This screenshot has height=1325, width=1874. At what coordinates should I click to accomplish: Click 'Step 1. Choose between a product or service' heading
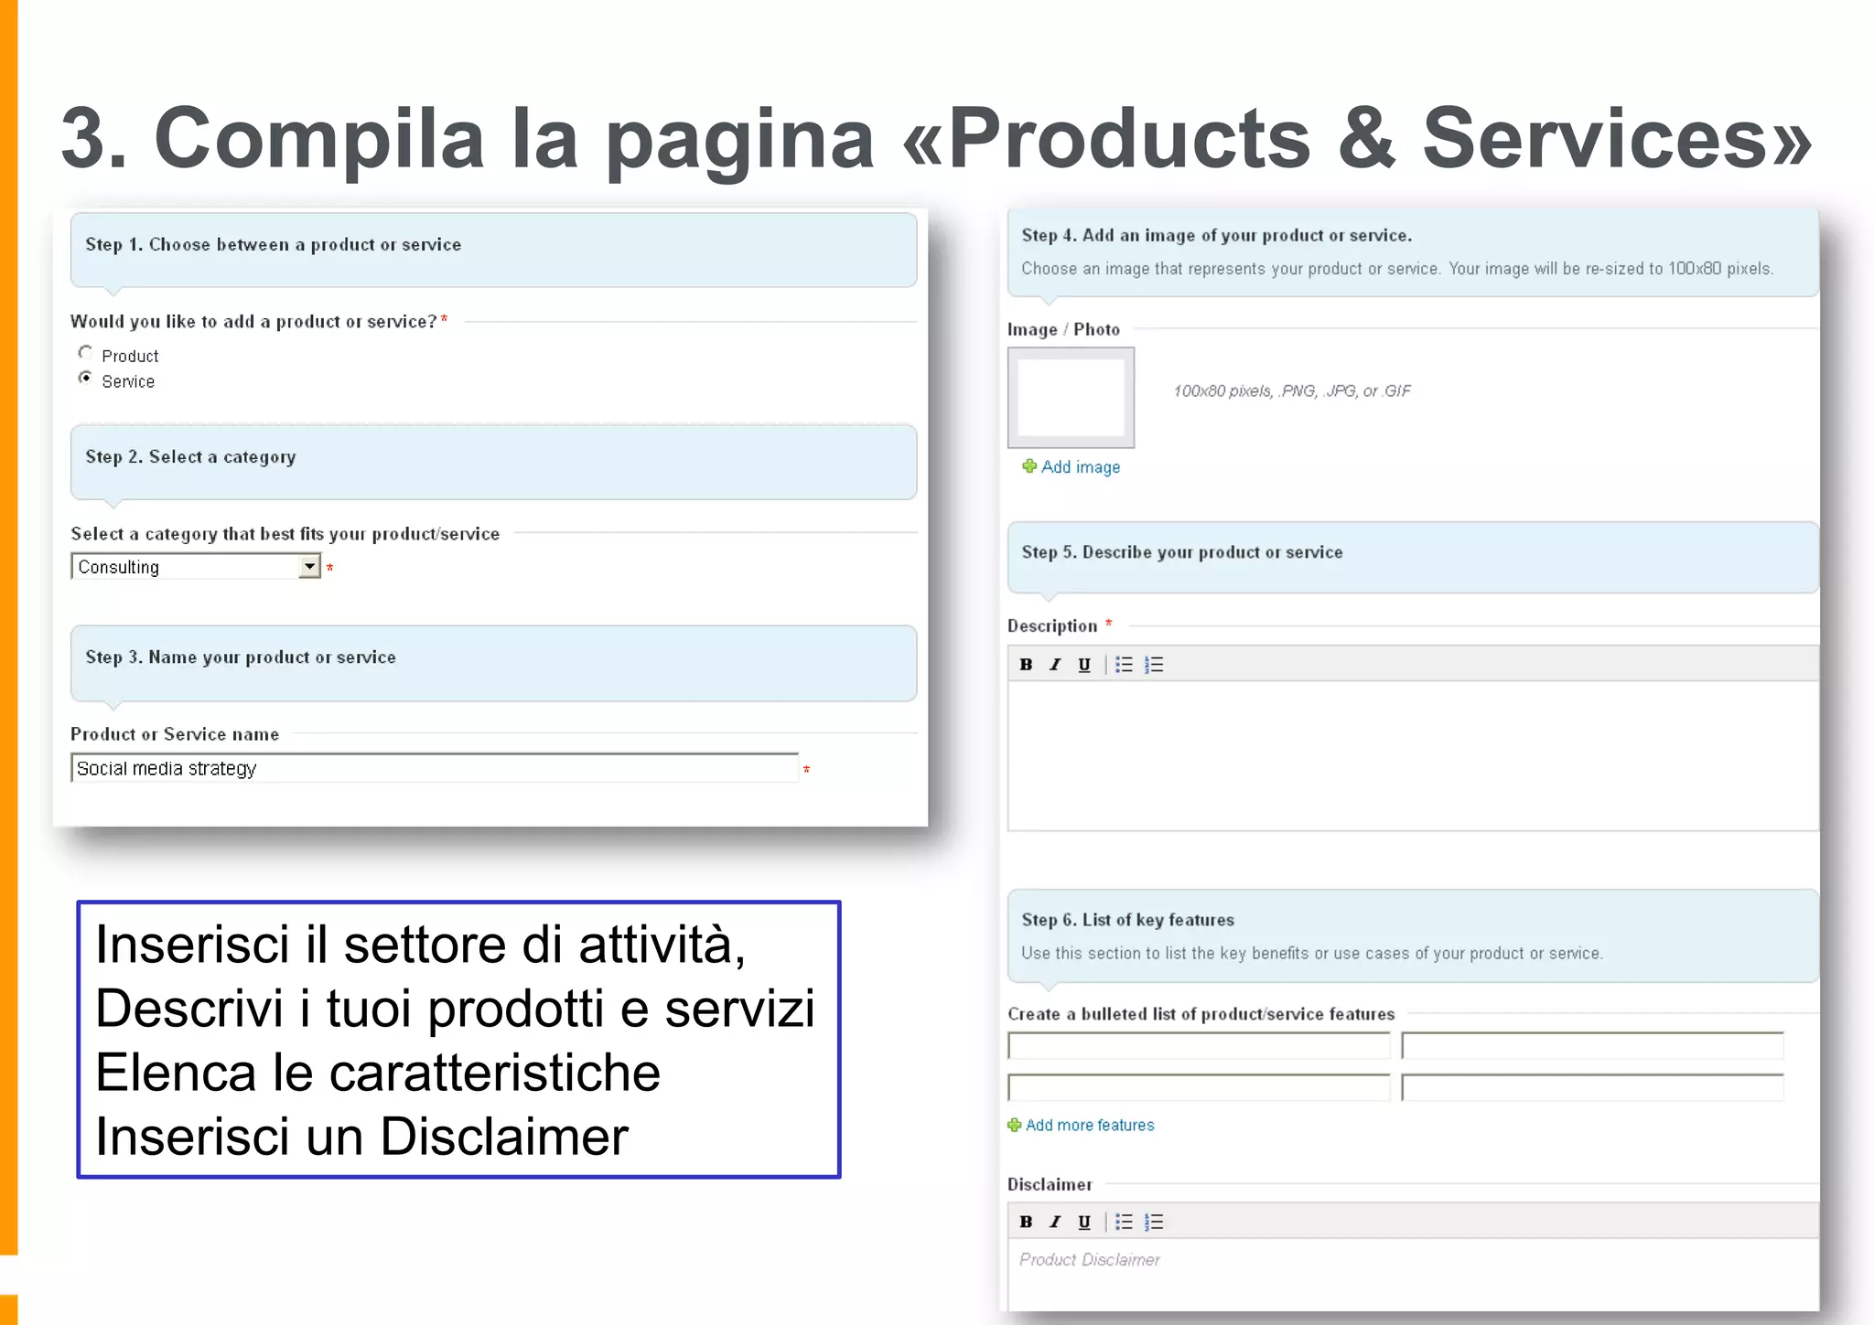(x=274, y=245)
